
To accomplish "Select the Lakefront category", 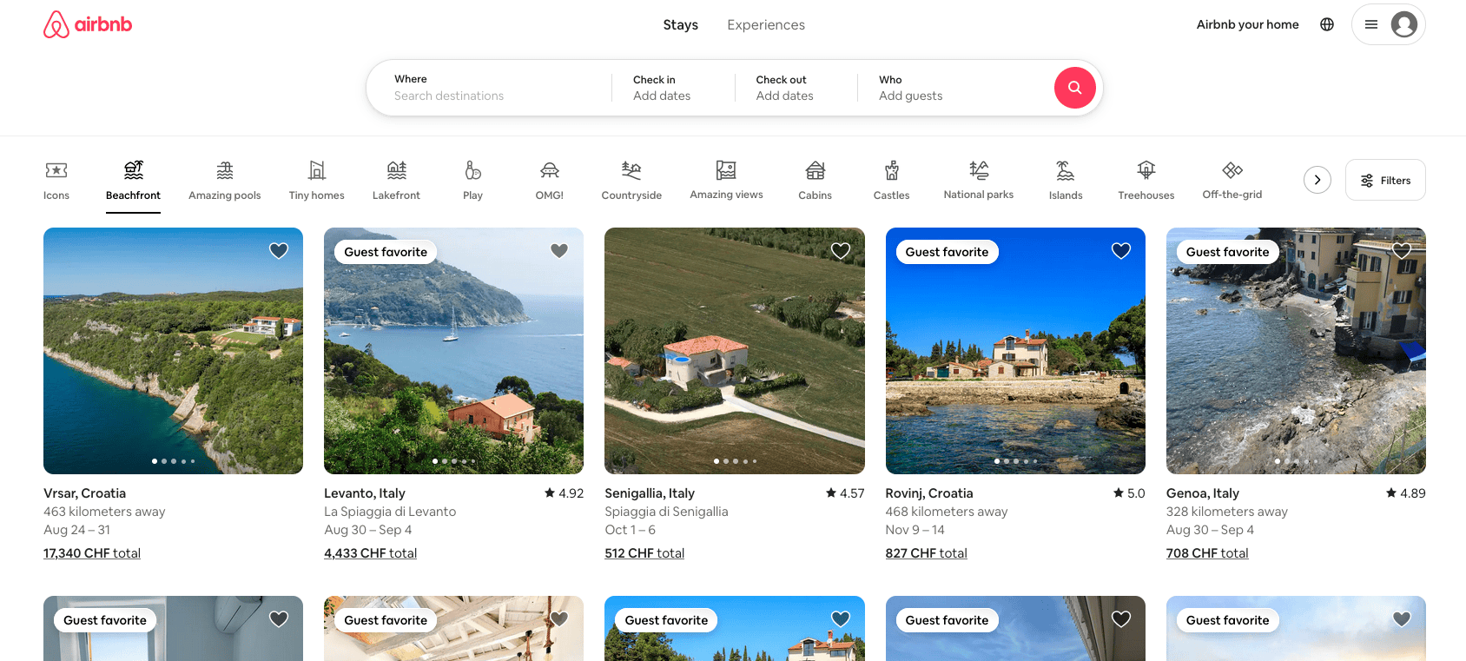I will [396, 181].
